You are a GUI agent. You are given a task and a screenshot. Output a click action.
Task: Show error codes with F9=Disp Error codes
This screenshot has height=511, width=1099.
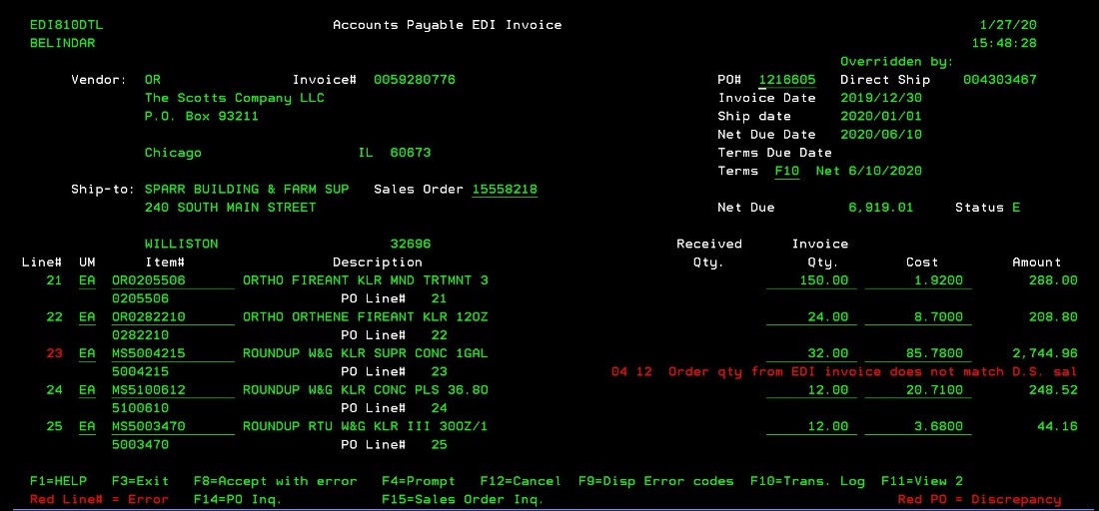[655, 481]
